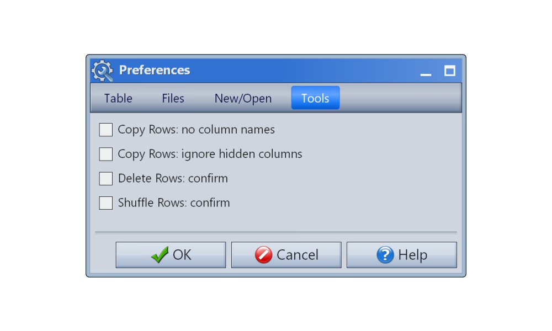Toggle 'Shuffle Rows: confirm' checkbox
The height and width of the screenshot is (331, 552).
tap(105, 202)
